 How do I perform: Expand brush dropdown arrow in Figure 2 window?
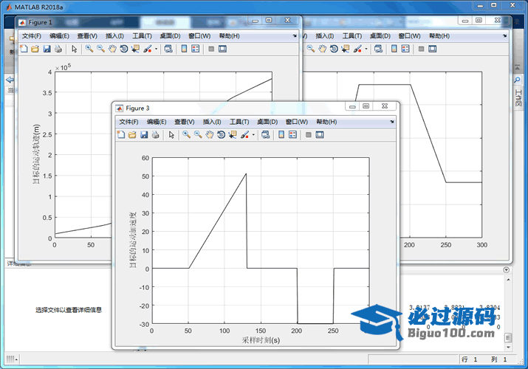click(366, 49)
